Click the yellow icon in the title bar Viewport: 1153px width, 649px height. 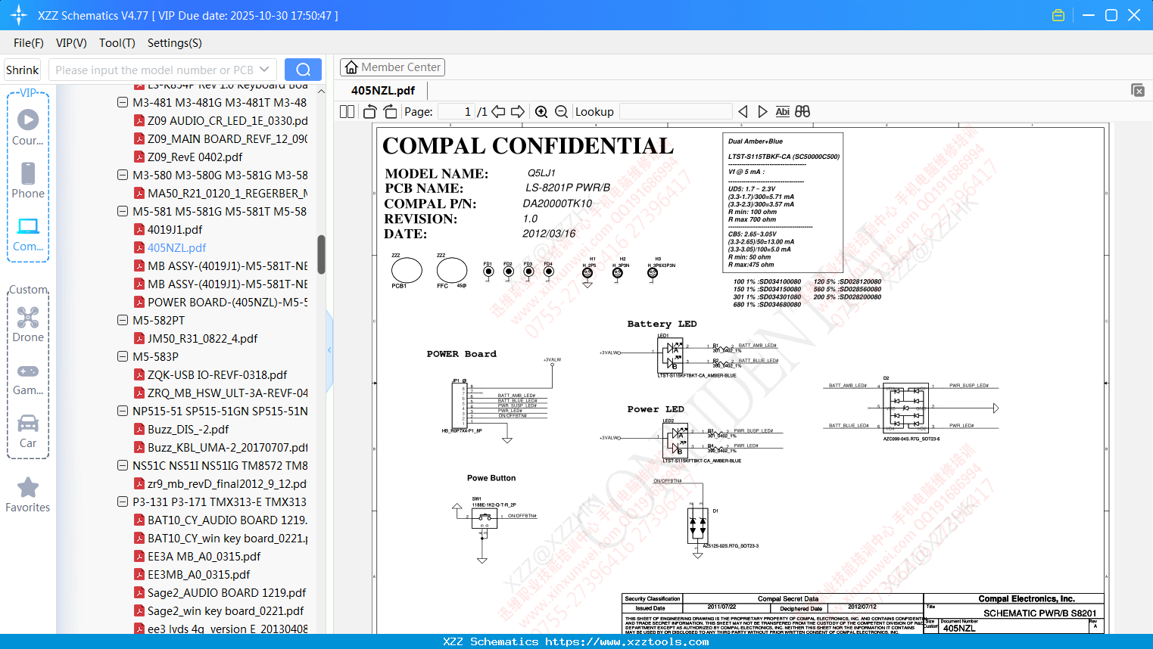(x=1058, y=15)
